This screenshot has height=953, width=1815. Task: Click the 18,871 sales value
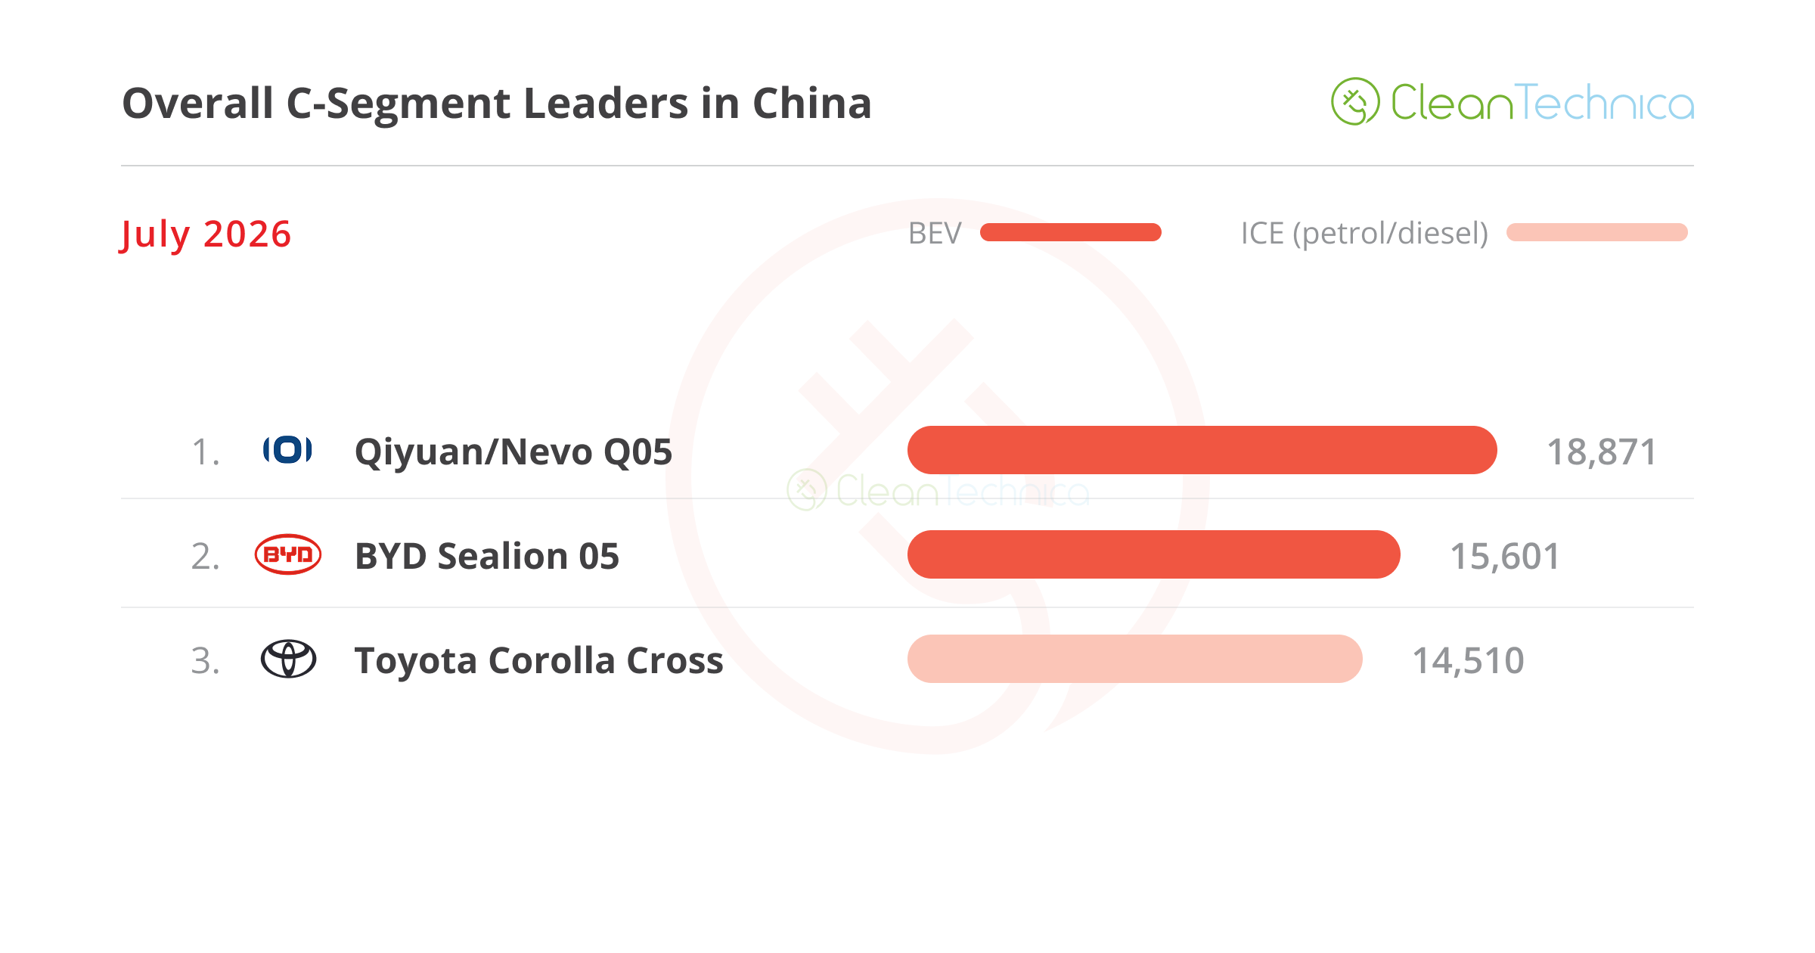point(1602,452)
